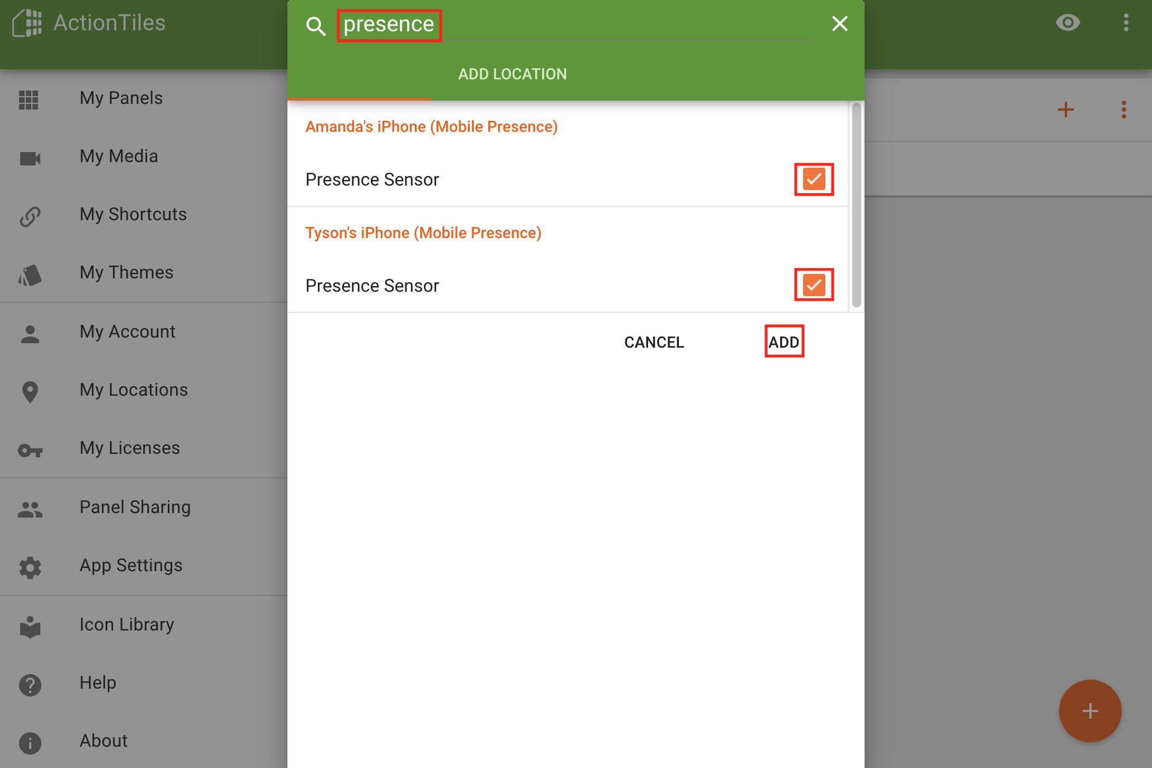Open Help from the sidebar menu
1152x768 pixels.
[x=98, y=682]
